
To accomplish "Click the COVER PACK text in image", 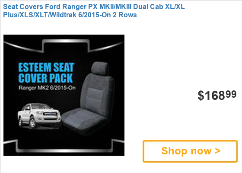I will point(45,78).
